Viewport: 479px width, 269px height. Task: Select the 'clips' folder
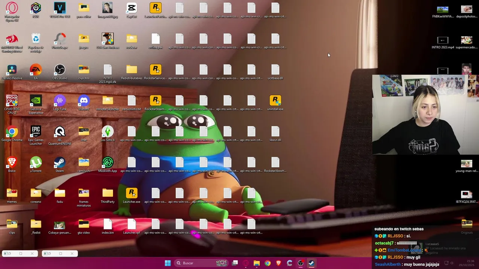(12, 226)
